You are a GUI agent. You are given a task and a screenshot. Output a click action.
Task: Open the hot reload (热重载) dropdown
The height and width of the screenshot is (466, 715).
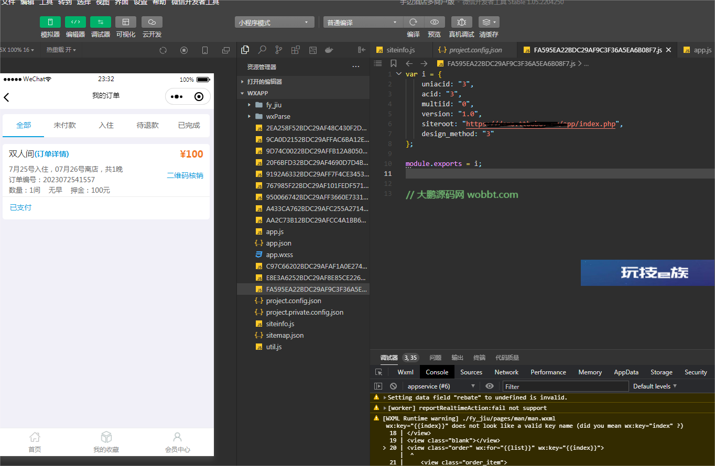tap(61, 50)
